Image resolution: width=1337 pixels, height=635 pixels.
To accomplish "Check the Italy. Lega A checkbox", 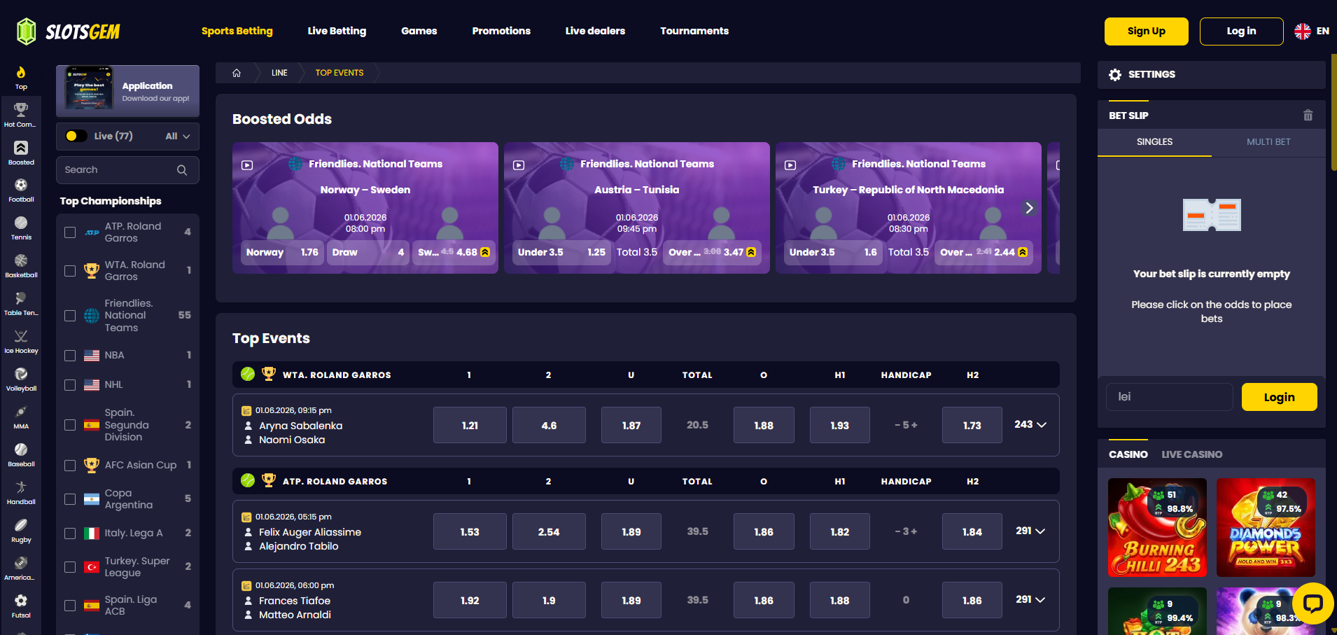I will click(x=70, y=533).
